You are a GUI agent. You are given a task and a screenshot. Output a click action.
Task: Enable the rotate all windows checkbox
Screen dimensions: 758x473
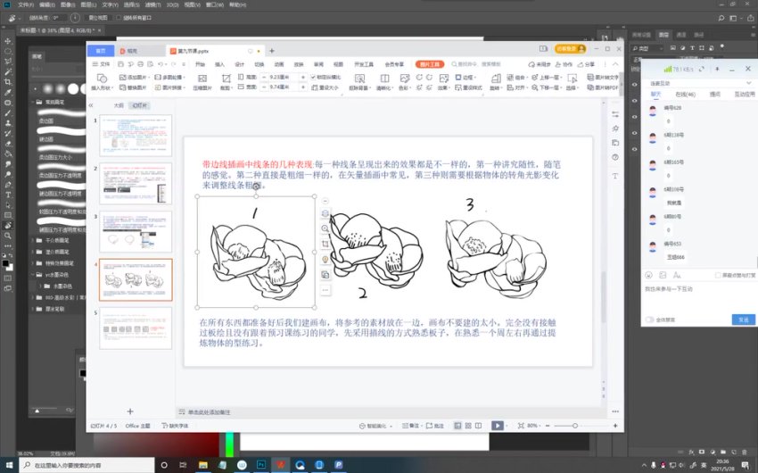click(119, 17)
